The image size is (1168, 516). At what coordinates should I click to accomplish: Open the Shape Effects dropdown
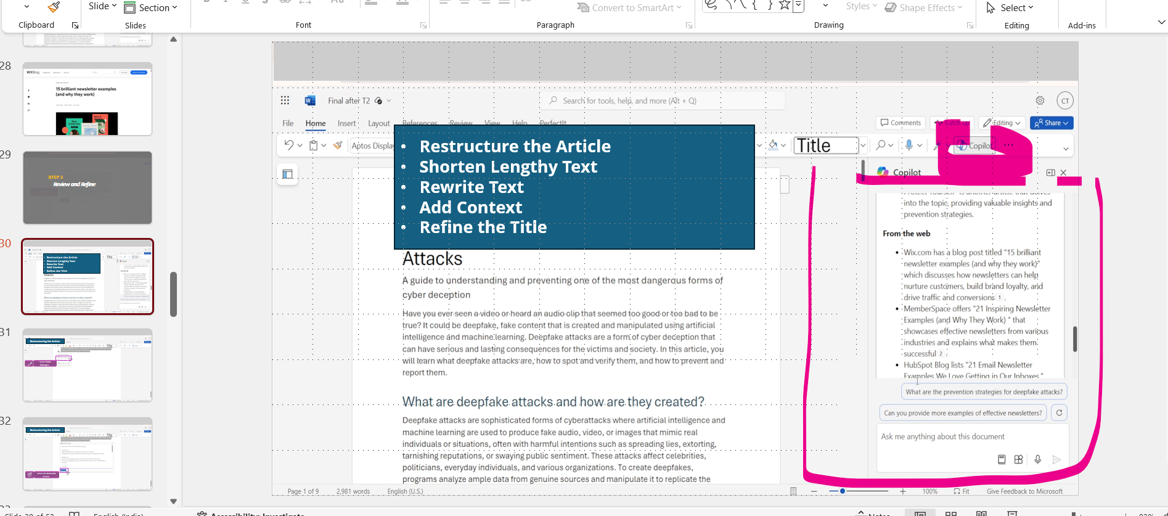coord(924,7)
